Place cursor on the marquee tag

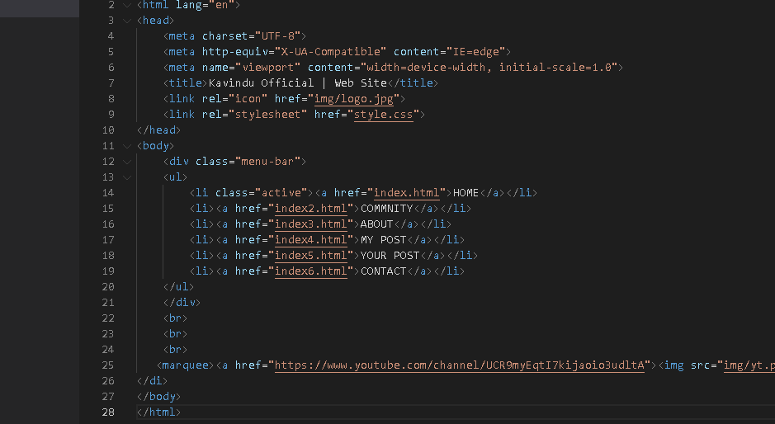pyautogui.click(x=186, y=365)
